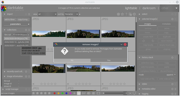The height and width of the screenshot is (96, 180).
Task: Apply five-star rating in bottom toolbar
Action: tap(49, 93)
